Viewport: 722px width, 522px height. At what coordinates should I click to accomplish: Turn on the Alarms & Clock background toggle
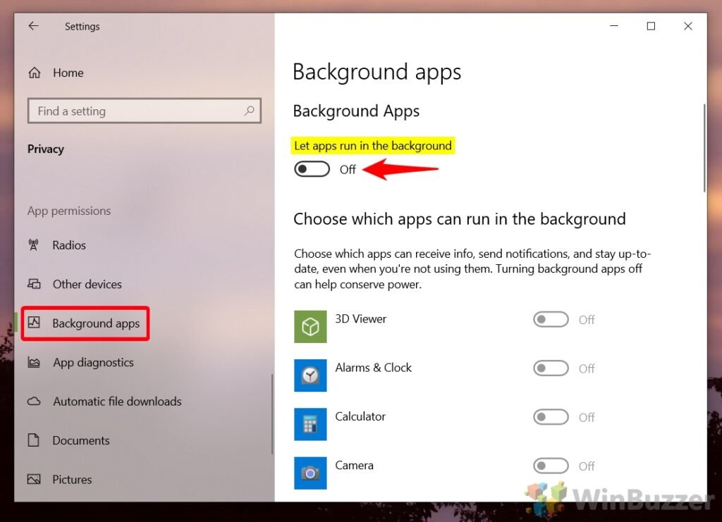(551, 368)
